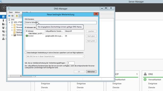Open the sixth Server-Manager sidebar role icon
Image resolution: width=163 pixels, height=91 pixels.
(x=3, y=35)
